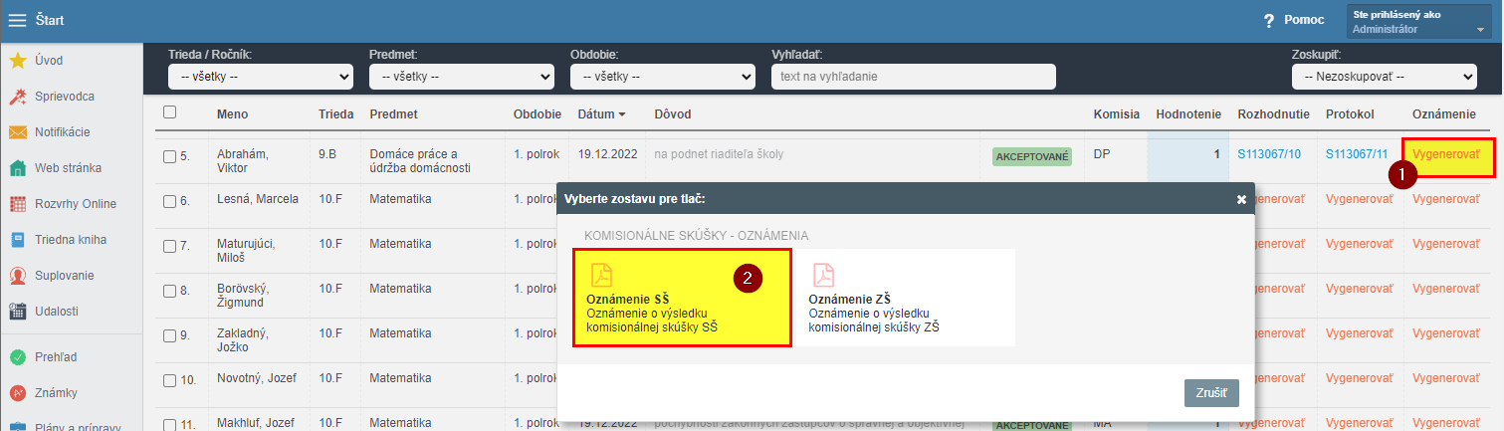Click the Prehľad green check icon
1504x431 pixels.
[18, 357]
